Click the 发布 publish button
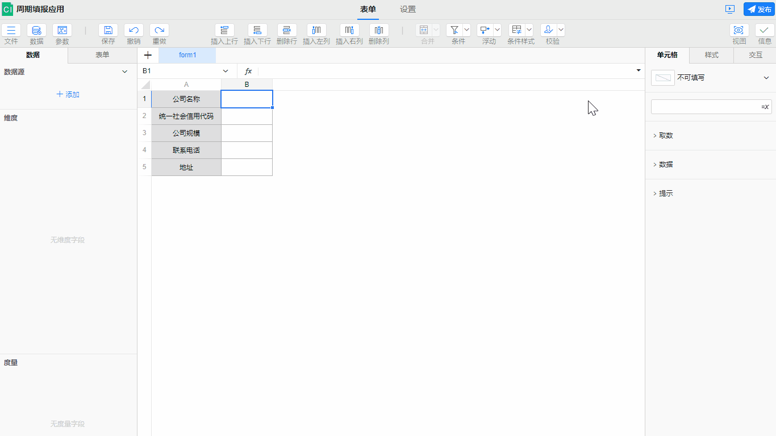 pos(759,9)
